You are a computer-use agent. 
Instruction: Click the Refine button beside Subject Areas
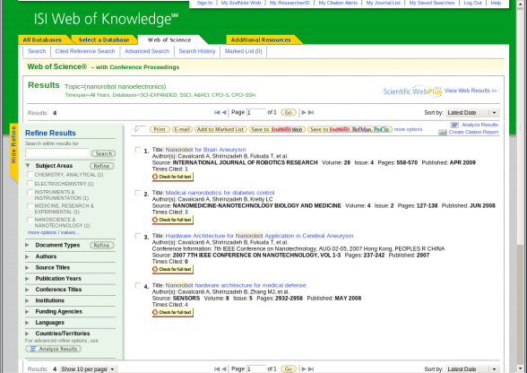pos(102,166)
